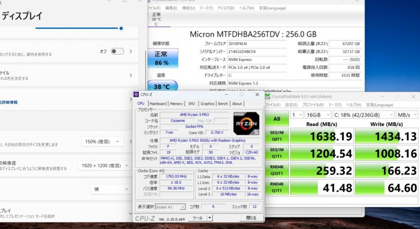
Task: Close the CPU-Z window
Action: (x=257, y=95)
